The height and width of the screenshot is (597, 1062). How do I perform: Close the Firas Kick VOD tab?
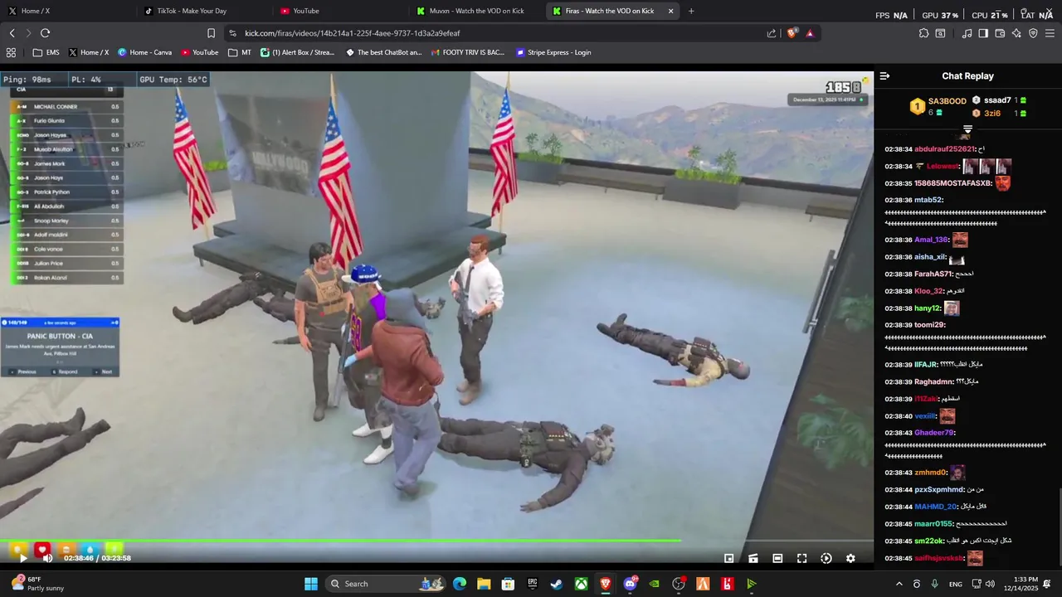tap(670, 11)
